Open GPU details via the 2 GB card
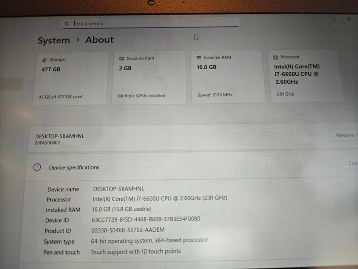The width and height of the screenshot is (358, 269). pos(149,77)
